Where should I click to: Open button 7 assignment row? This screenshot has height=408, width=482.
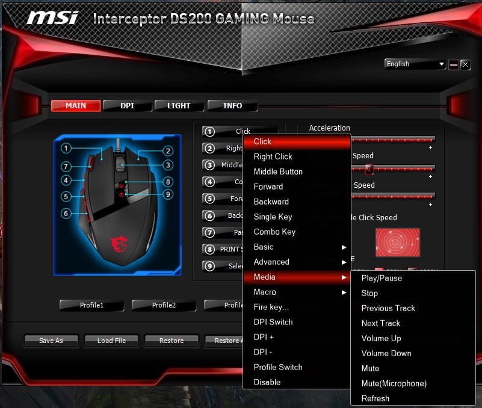pos(223,232)
